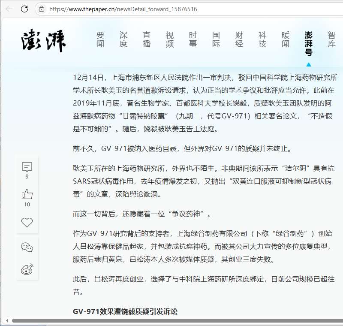Open the site info lock icon
This screenshot has width=343, height=326.
[42, 9]
